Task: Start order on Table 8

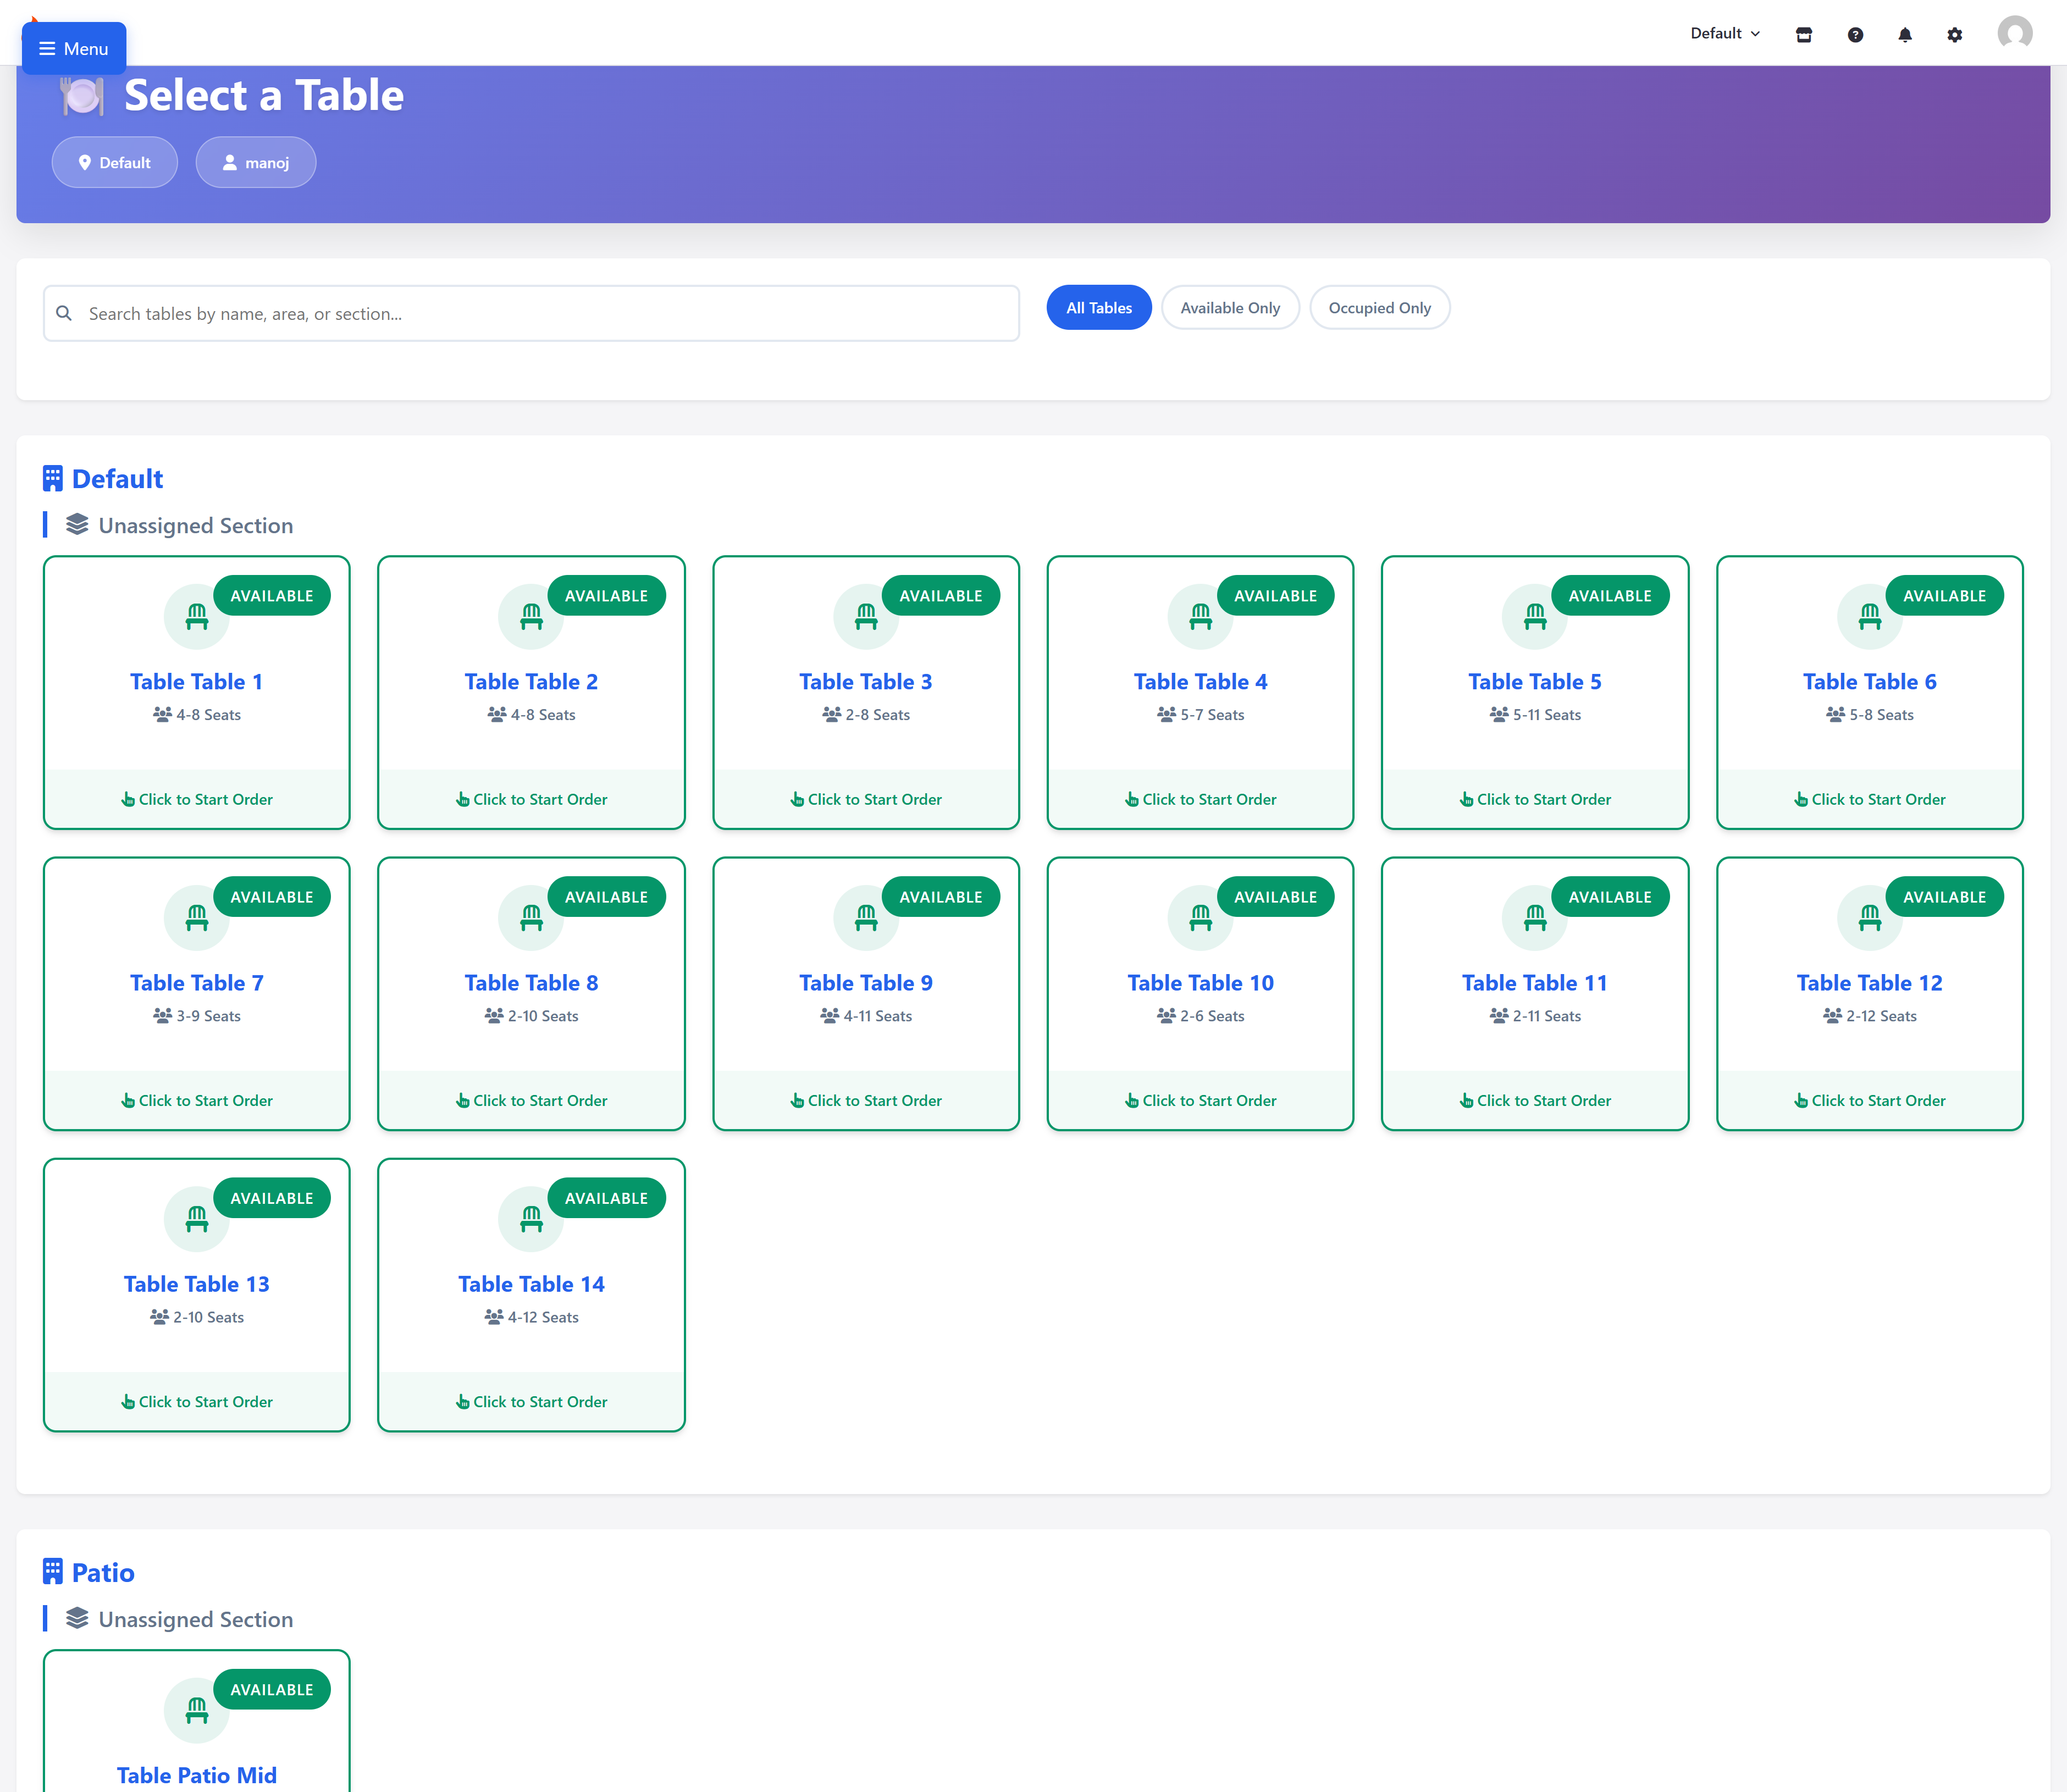Action: pos(531,1100)
